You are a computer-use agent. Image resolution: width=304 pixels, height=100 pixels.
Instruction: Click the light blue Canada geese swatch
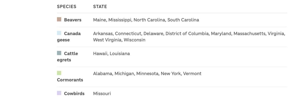click(x=59, y=33)
